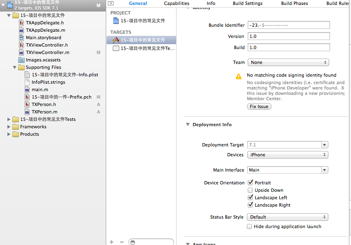Switch to the Capabilities tab
The width and height of the screenshot is (351, 245).
click(x=177, y=3)
